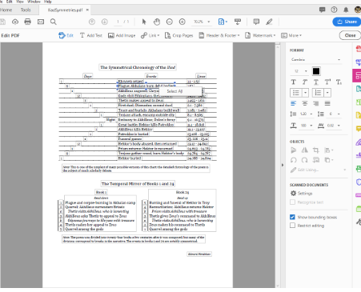Go to next page arrow icon
Screen dimensions: 361x292
point(105,22)
